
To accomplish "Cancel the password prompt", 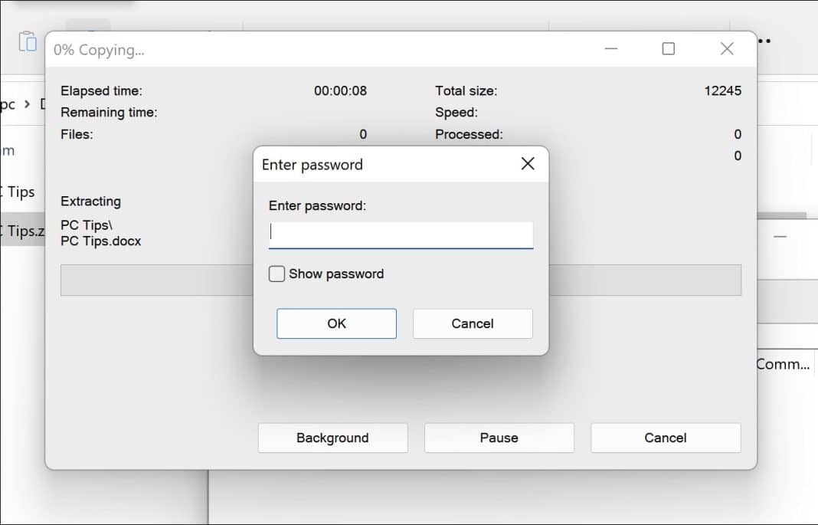I will pyautogui.click(x=472, y=323).
